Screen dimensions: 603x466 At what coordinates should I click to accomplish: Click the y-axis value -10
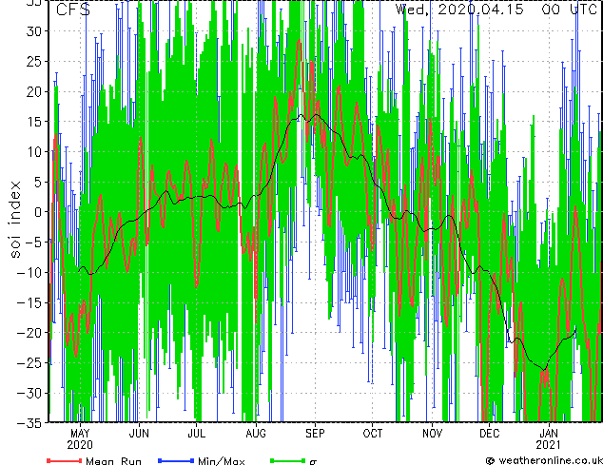click(x=29, y=273)
